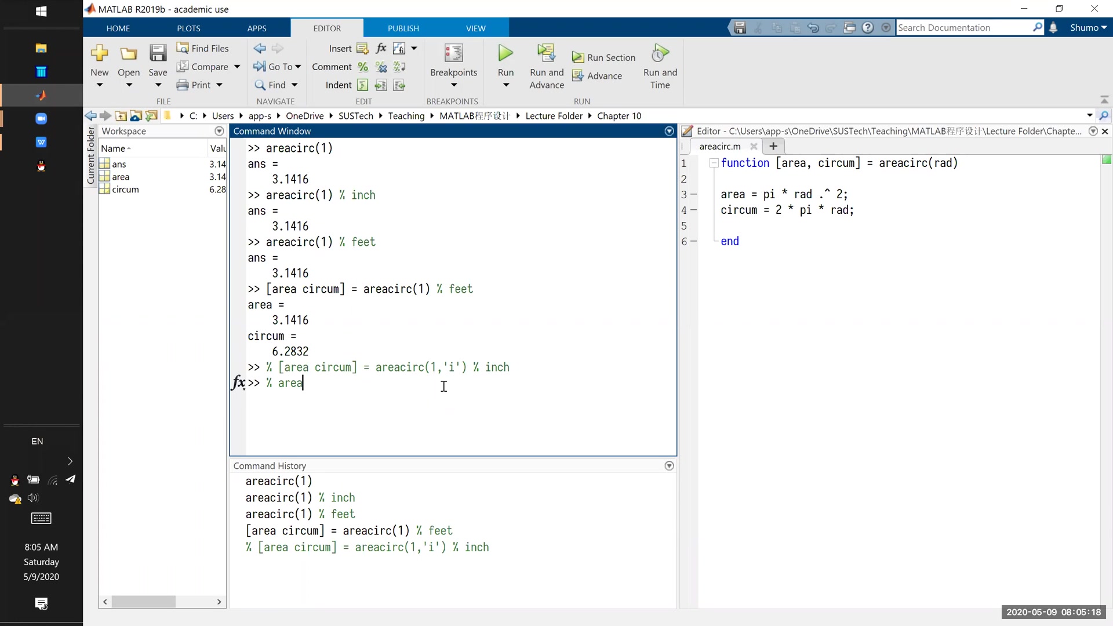Click the Insert fx function icon

coord(381,48)
